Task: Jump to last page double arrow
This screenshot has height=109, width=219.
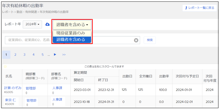Action: (64, 55)
